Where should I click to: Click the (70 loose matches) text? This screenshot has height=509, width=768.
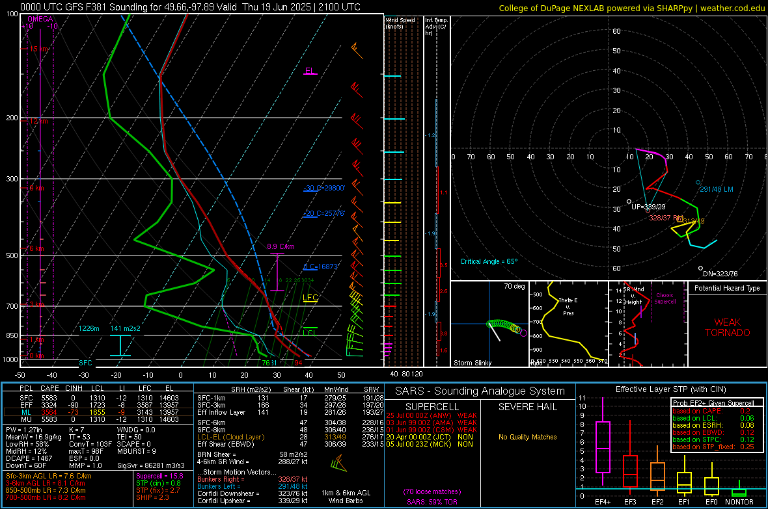pyautogui.click(x=432, y=491)
